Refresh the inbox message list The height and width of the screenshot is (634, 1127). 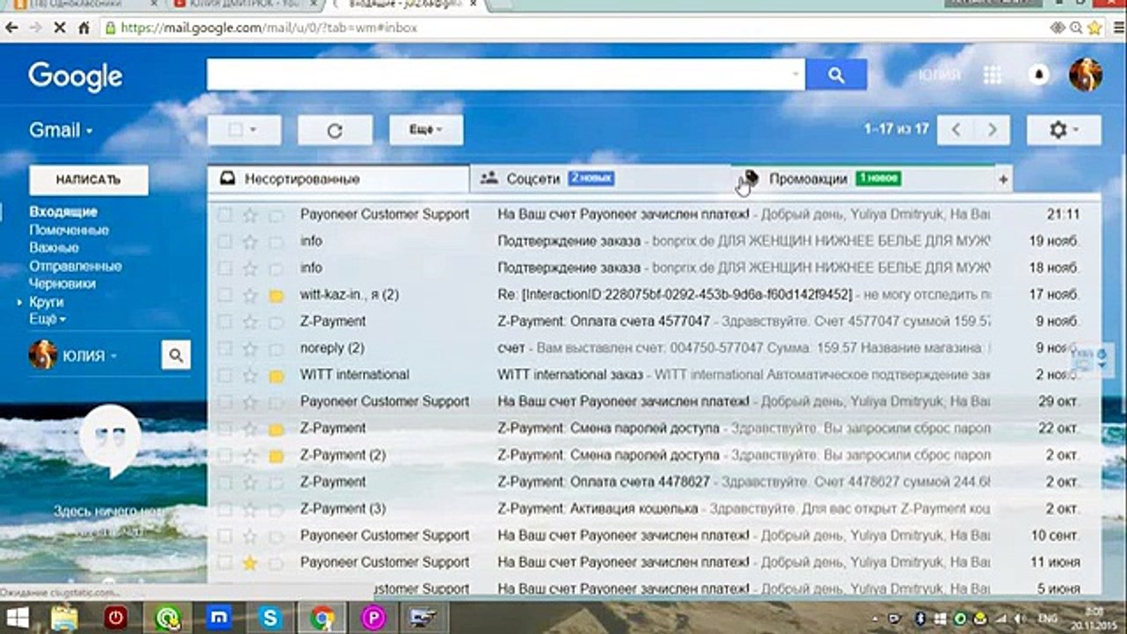(x=335, y=130)
